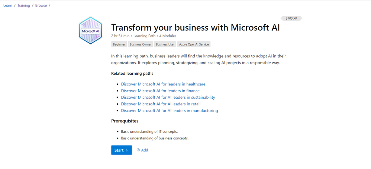Open AI leaders in manufacturing link
This screenshot has width=371, height=169.
(170, 111)
